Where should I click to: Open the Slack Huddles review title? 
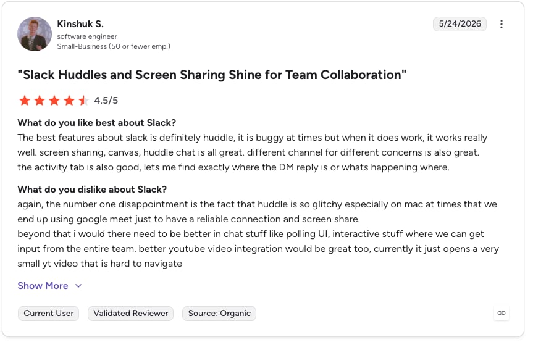[212, 75]
